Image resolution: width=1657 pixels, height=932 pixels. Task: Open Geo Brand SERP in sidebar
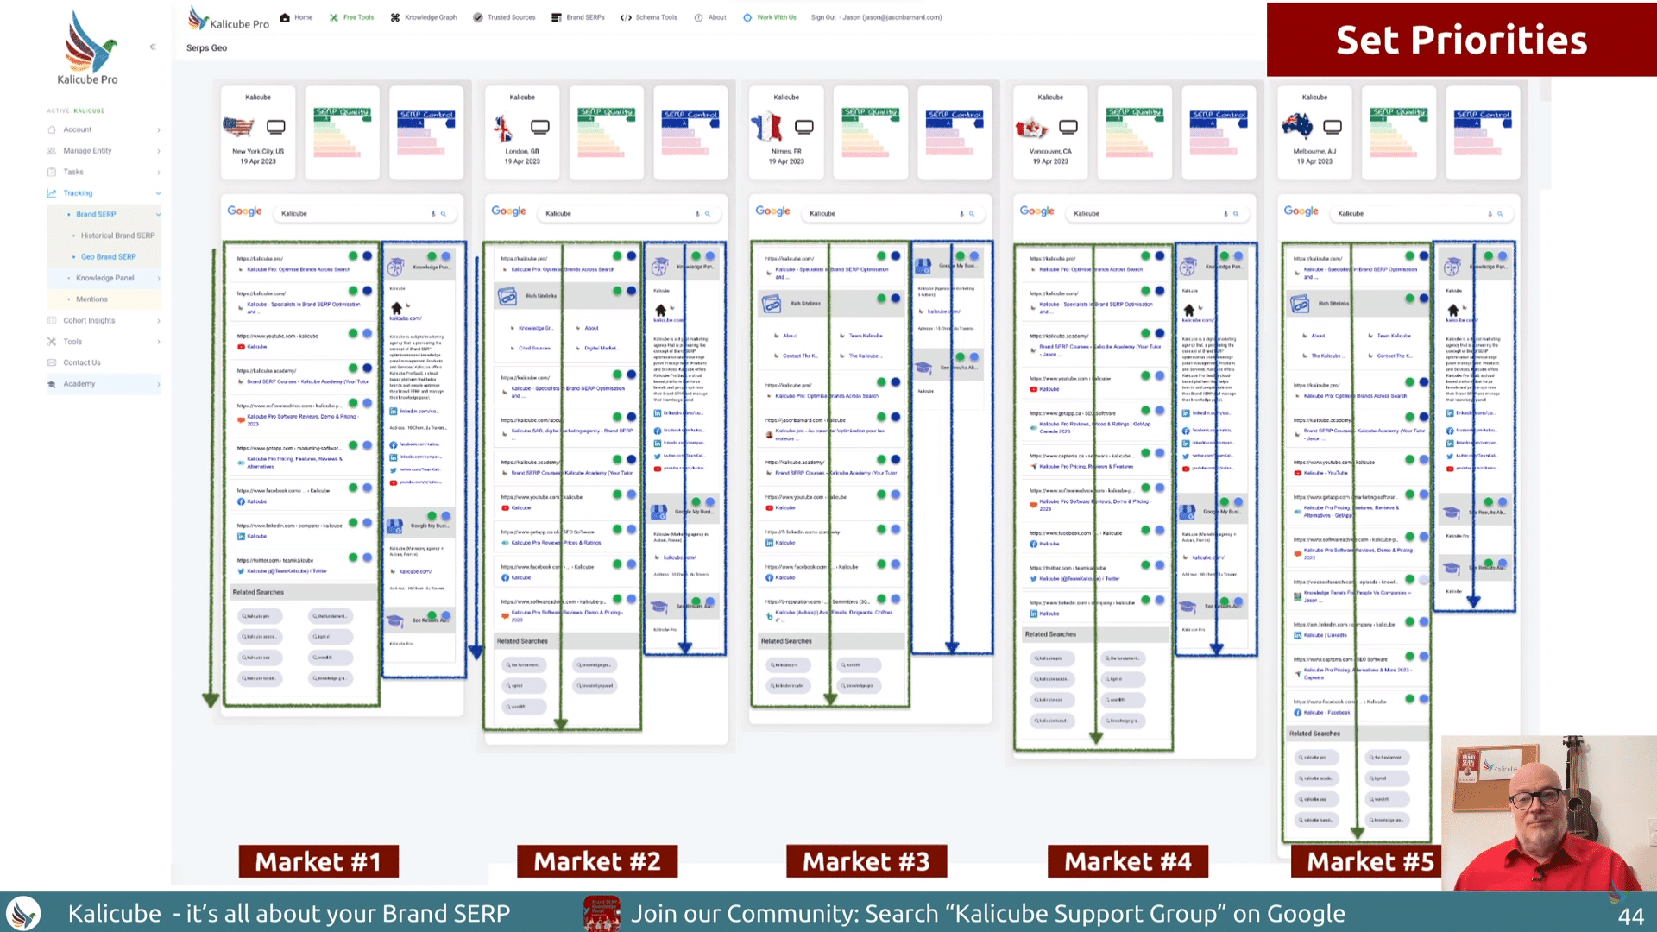coord(109,257)
